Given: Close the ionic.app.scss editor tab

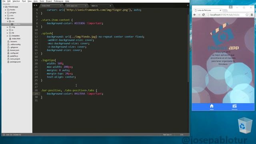Looking at the screenshot, I should [x=85, y=6].
